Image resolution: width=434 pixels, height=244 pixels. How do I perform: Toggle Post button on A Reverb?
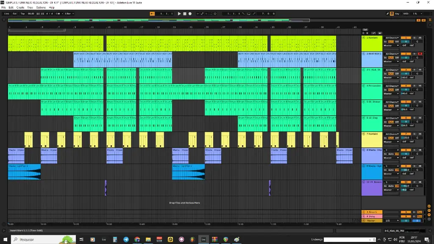pyautogui.click(x=420, y=212)
